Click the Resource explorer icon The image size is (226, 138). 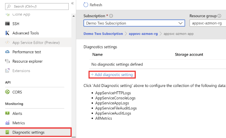click(x=8, y=61)
